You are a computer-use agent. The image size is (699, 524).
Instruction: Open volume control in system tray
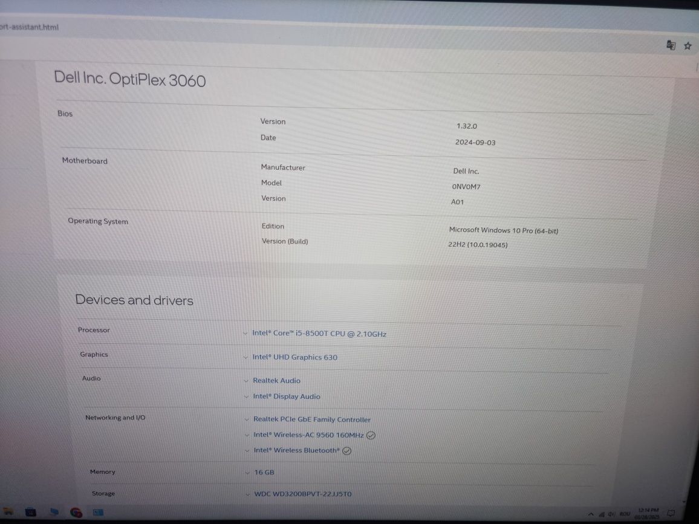tap(611, 514)
